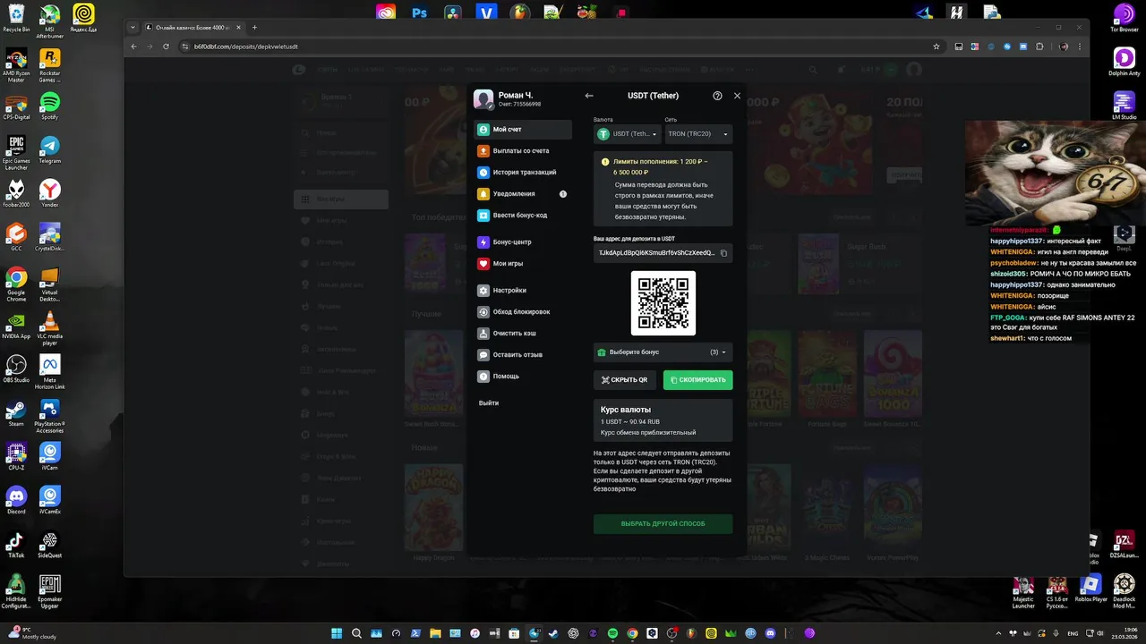
Task: Open Steam desktop shortcut
Action: tap(16, 412)
